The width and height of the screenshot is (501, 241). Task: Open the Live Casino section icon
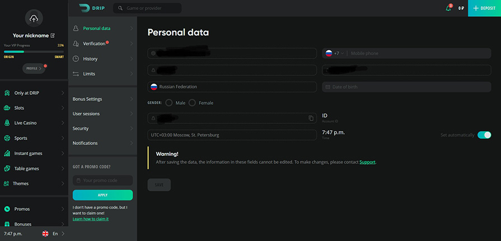click(7, 123)
